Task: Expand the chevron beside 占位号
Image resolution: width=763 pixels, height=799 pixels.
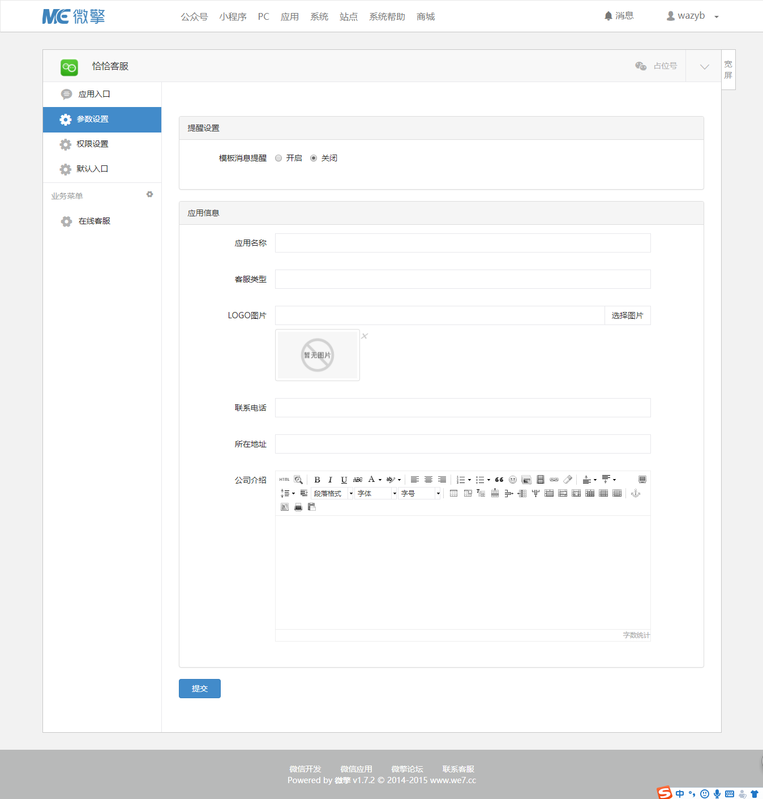Action: (704, 66)
